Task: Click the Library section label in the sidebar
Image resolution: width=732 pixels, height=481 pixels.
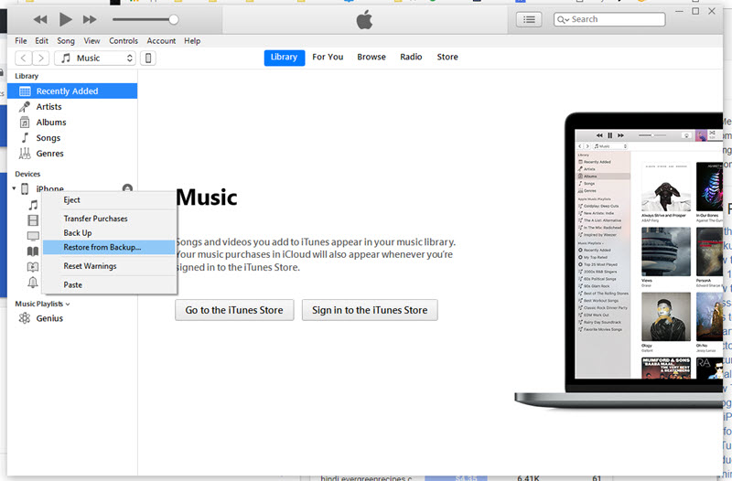Action: pyautogui.click(x=27, y=76)
